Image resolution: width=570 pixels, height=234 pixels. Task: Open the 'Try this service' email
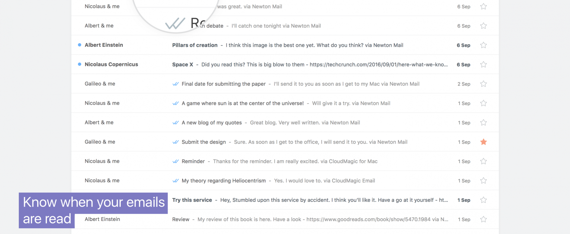pos(192,200)
